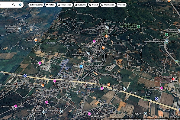Click the KS Hotel pink pin
The height and width of the screenshot is (120, 180).
(x=40, y=63)
